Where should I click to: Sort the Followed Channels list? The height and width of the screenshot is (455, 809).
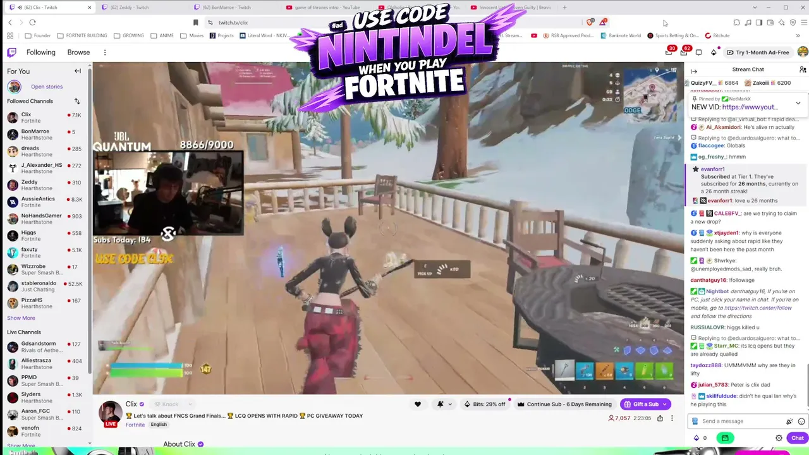point(77,101)
